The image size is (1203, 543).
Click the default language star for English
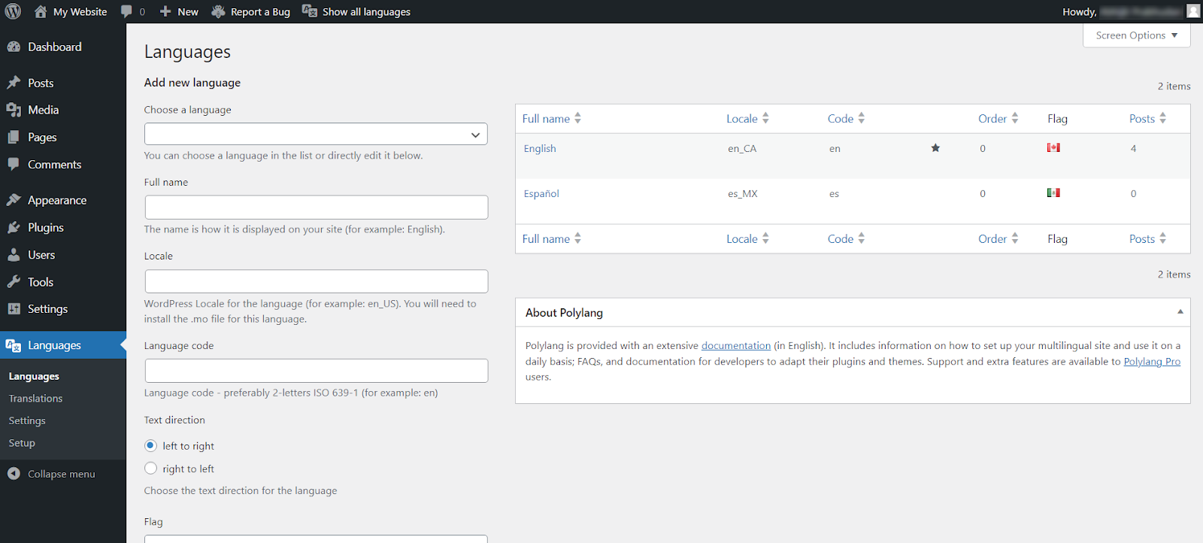tap(935, 148)
